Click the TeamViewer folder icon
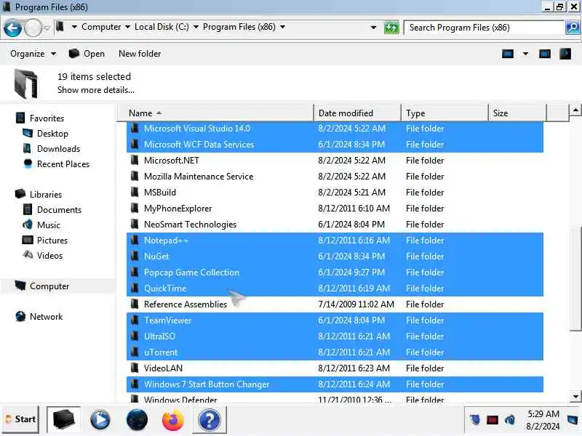Viewport: 582px width, 436px height. coord(135,320)
